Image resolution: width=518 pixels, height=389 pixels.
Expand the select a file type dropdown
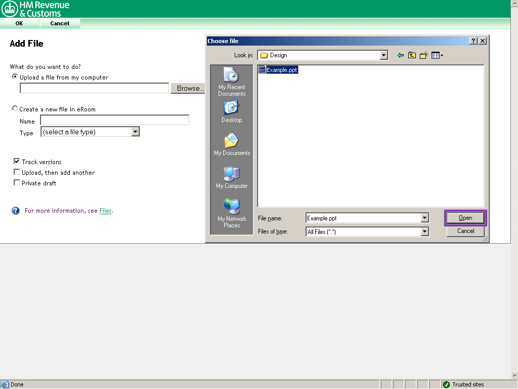[135, 132]
